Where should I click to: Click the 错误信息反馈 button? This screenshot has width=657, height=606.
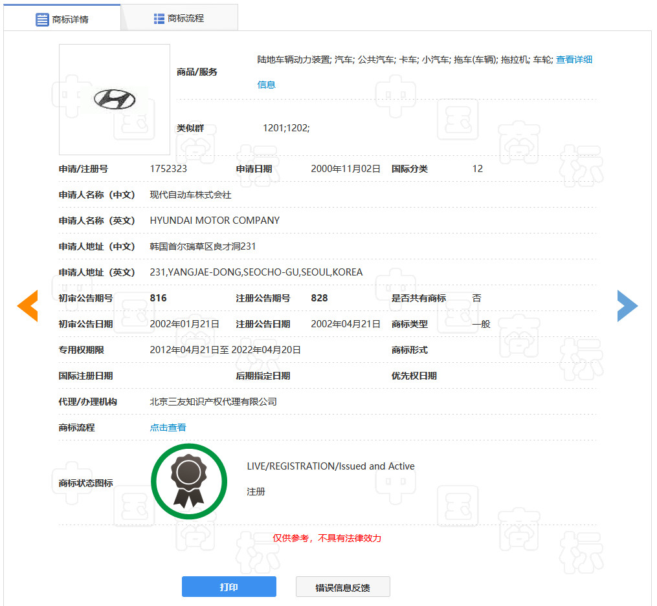click(343, 587)
